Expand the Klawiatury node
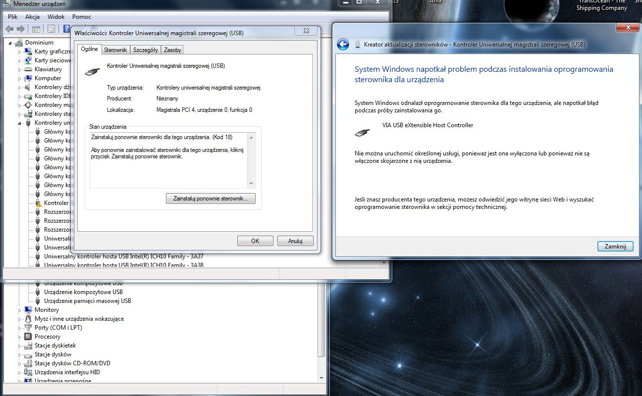The image size is (642, 396). [20, 69]
